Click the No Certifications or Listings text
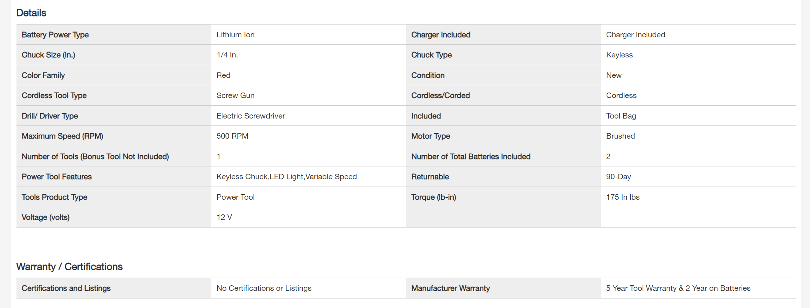The image size is (810, 308). 264,288
